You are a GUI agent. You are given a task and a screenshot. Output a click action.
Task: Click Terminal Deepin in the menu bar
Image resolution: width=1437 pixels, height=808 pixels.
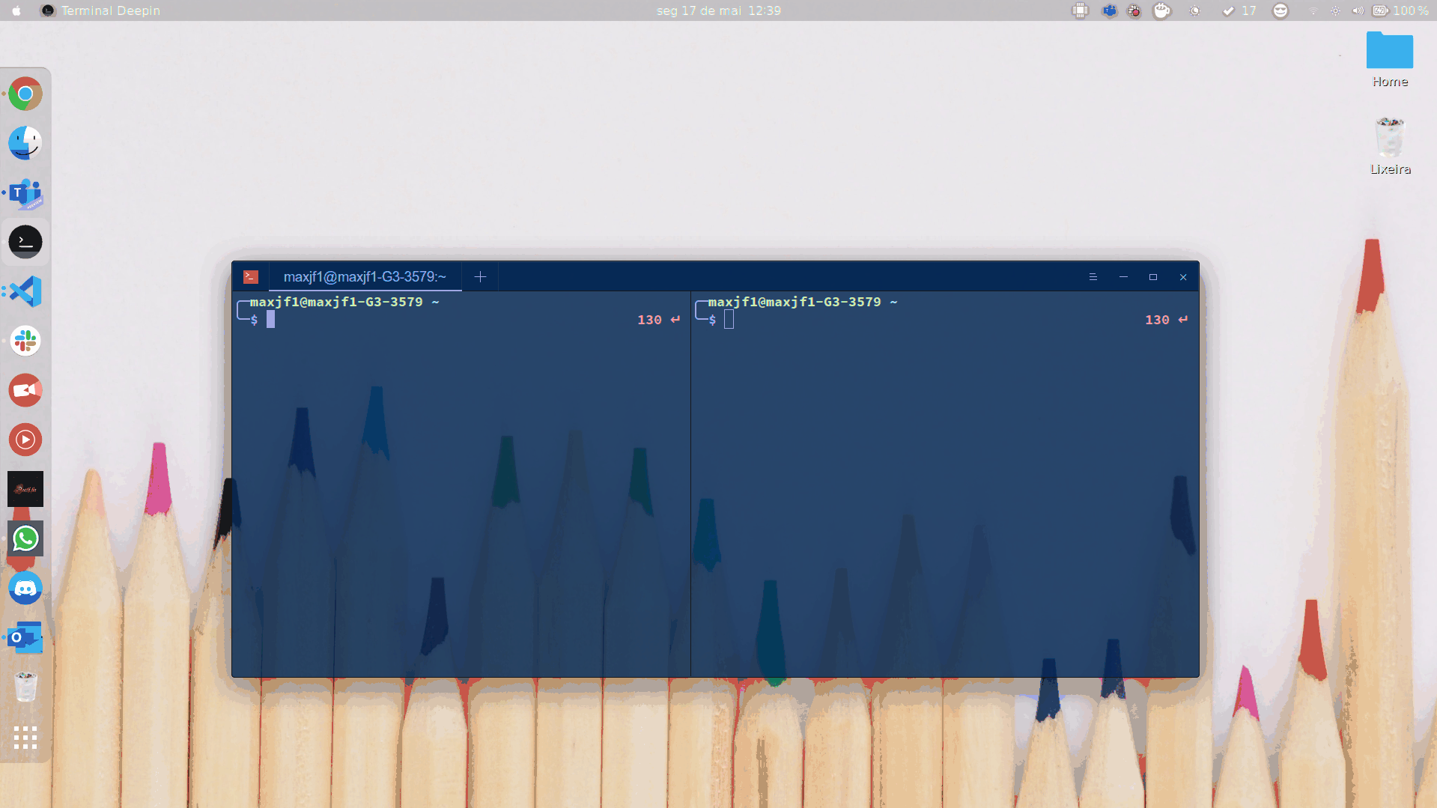109,10
